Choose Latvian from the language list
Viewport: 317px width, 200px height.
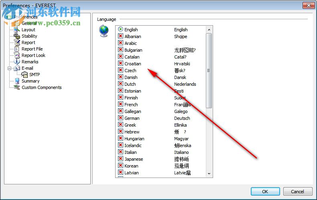tap(132, 173)
